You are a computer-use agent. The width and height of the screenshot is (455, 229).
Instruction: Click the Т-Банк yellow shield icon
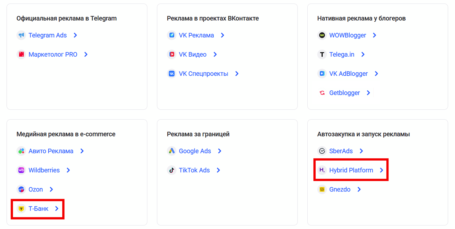(21, 209)
